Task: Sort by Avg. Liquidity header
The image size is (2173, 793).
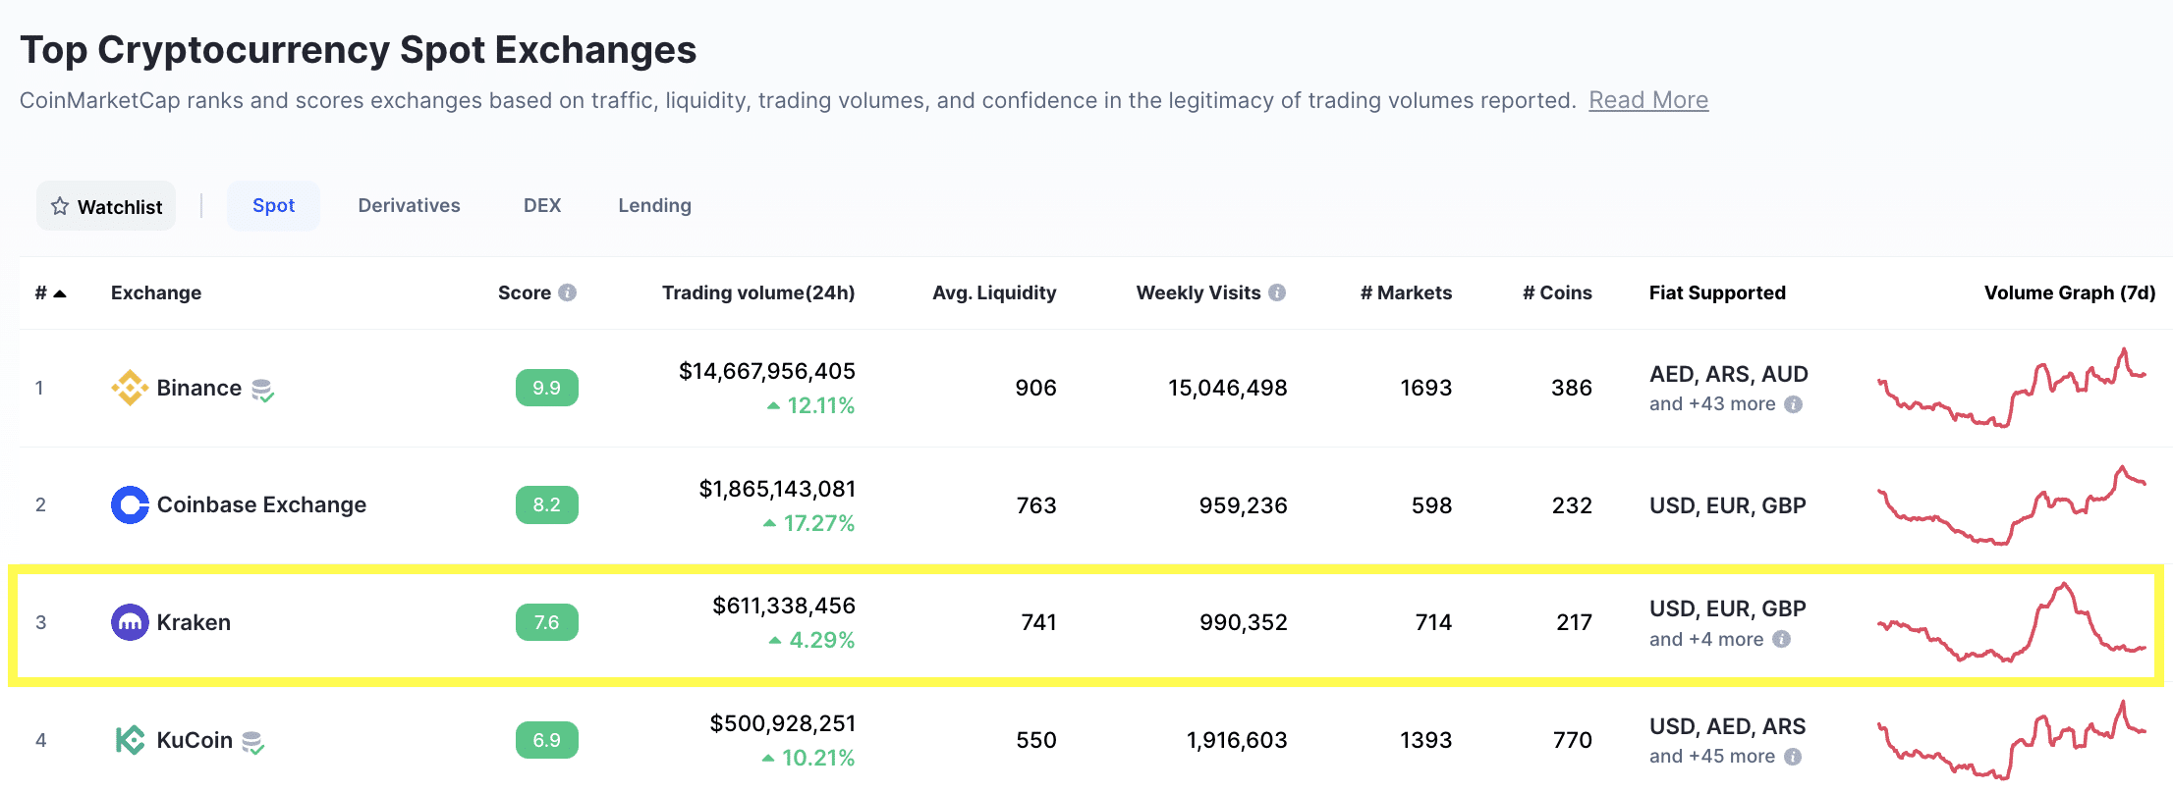Action: (994, 292)
